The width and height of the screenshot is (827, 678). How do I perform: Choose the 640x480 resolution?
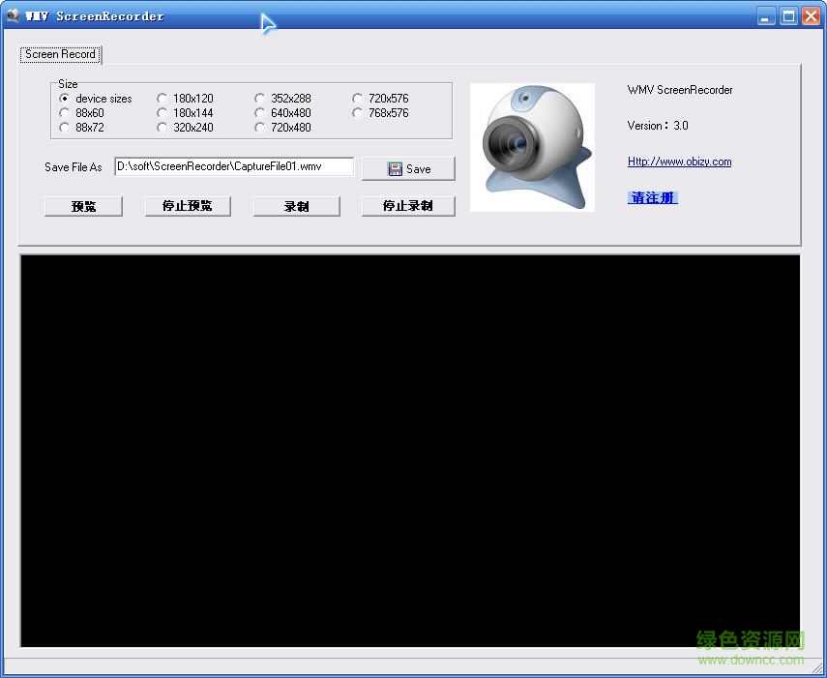pos(260,113)
